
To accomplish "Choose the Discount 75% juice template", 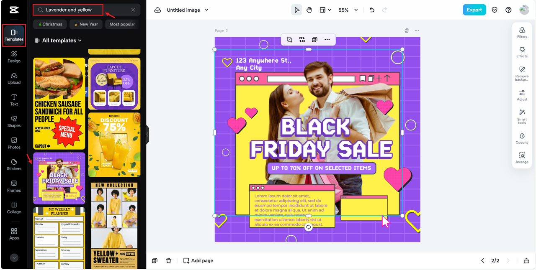I will [114, 145].
